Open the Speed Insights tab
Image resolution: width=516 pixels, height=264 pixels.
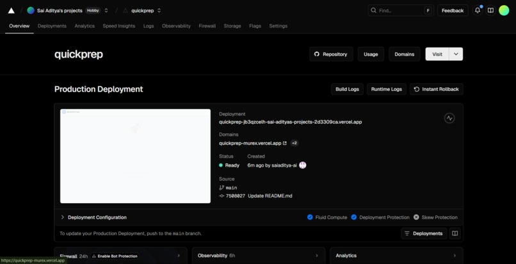click(x=119, y=26)
